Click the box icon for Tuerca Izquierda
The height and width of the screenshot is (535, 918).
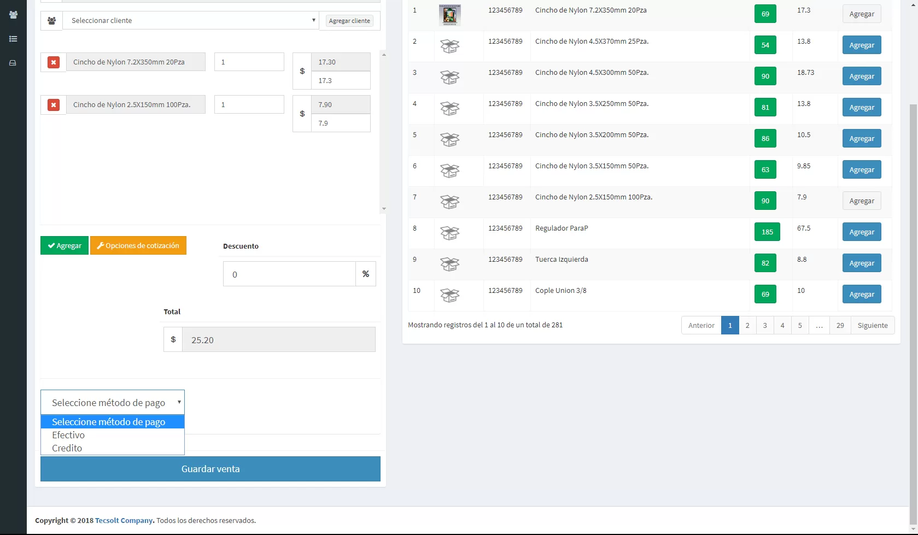(449, 264)
